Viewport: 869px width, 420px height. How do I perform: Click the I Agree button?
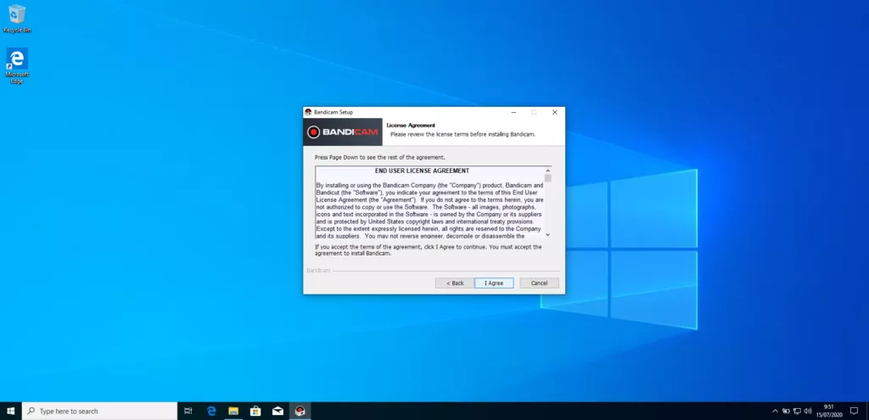[x=494, y=283]
